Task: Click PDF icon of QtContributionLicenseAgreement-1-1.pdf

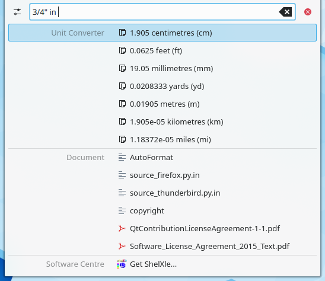Action: (x=122, y=228)
